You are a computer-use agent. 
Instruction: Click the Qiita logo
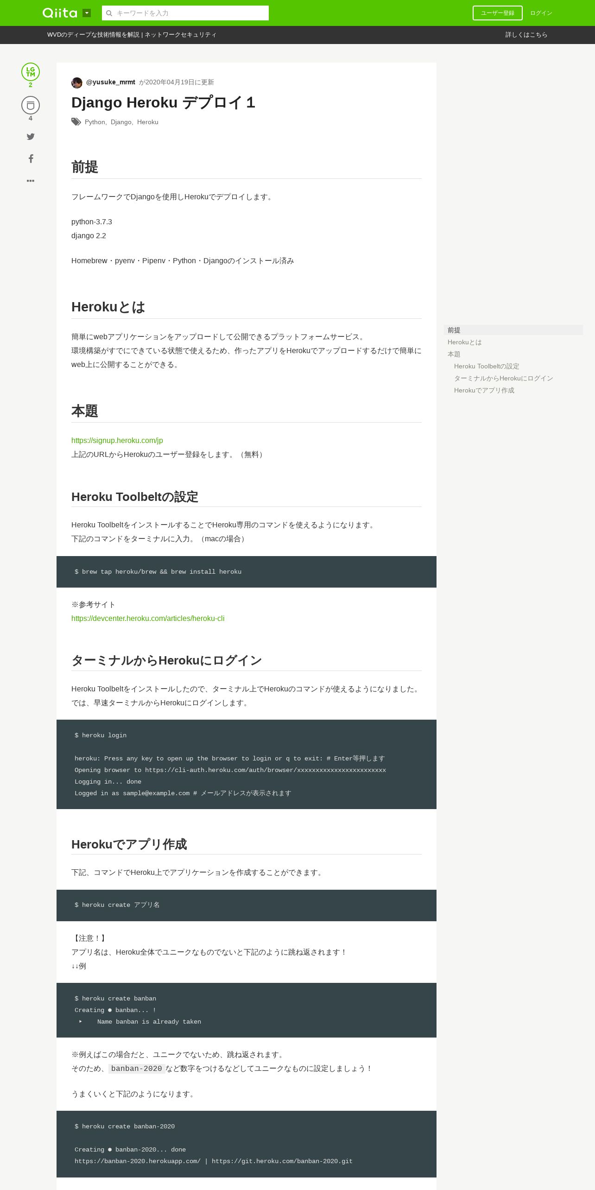[x=60, y=13]
